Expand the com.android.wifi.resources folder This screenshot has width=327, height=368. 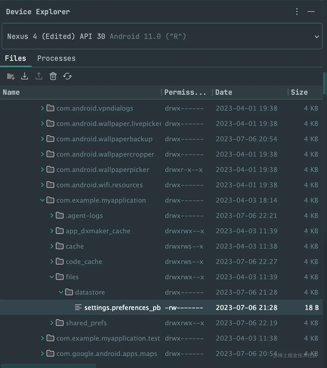pyautogui.click(x=42, y=185)
